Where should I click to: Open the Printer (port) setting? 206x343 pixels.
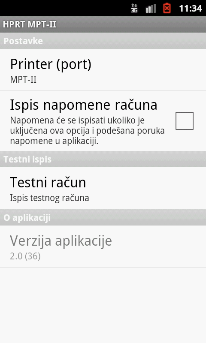[x=103, y=70]
